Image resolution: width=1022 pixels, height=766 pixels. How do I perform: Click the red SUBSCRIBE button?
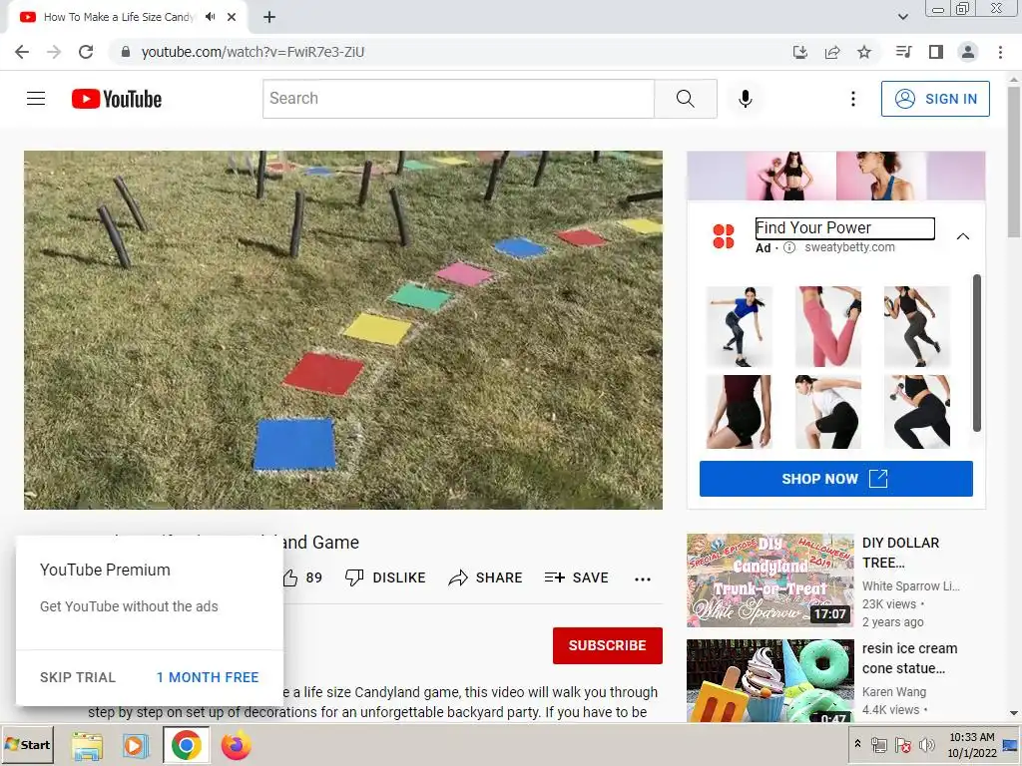click(x=608, y=645)
